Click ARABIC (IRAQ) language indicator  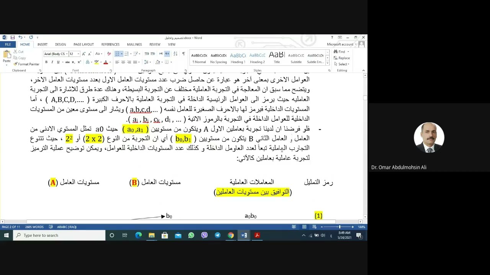pos(67,227)
